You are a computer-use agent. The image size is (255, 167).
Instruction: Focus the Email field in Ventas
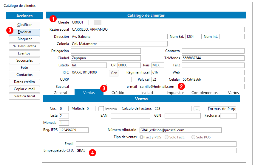(x=156, y=144)
